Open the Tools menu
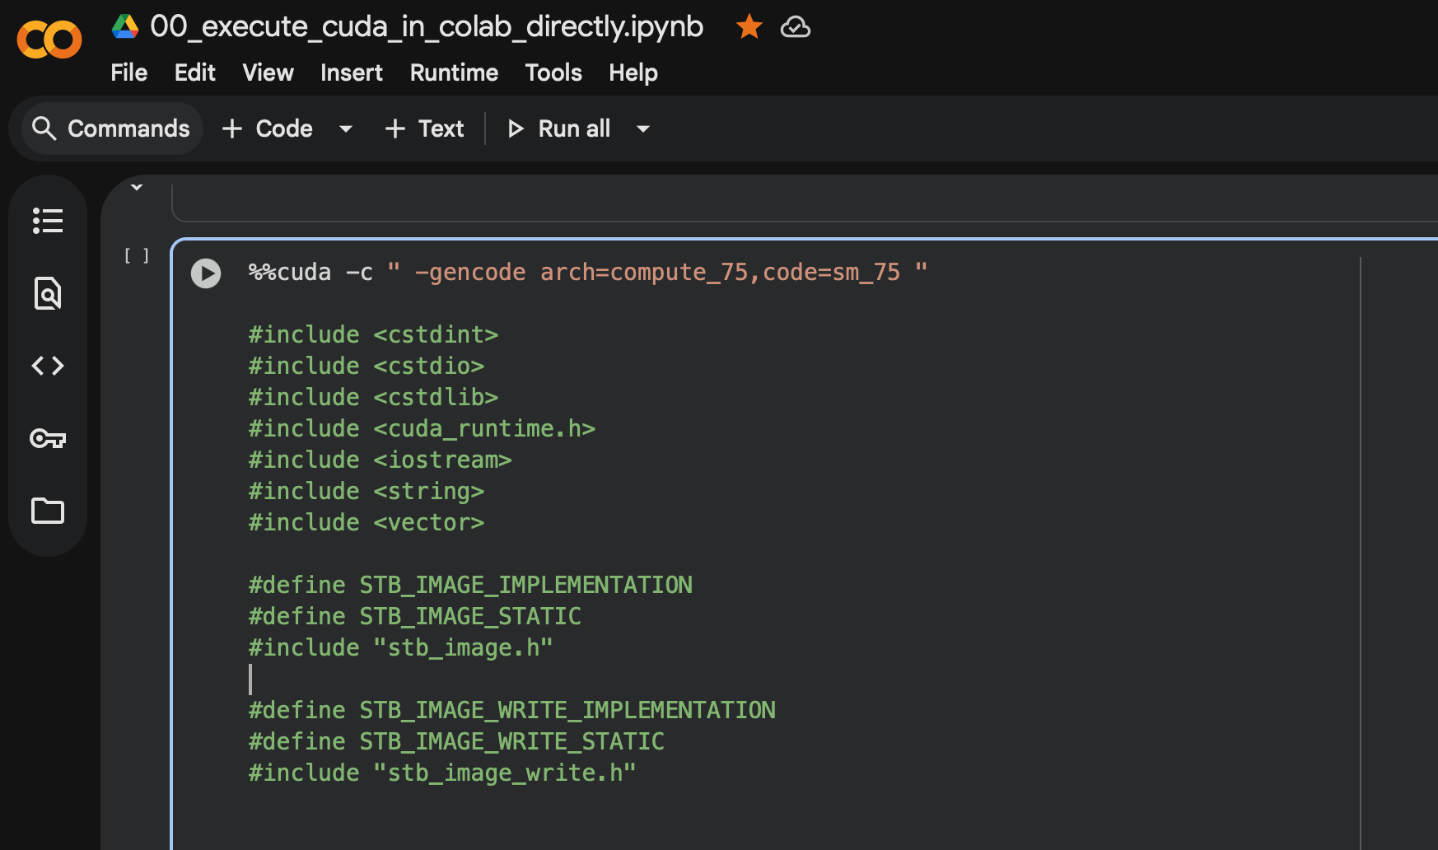1438x850 pixels. pos(553,72)
